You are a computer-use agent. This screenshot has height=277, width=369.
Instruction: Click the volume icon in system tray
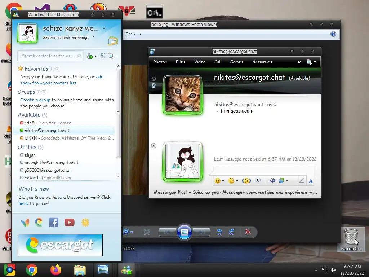tap(333, 270)
